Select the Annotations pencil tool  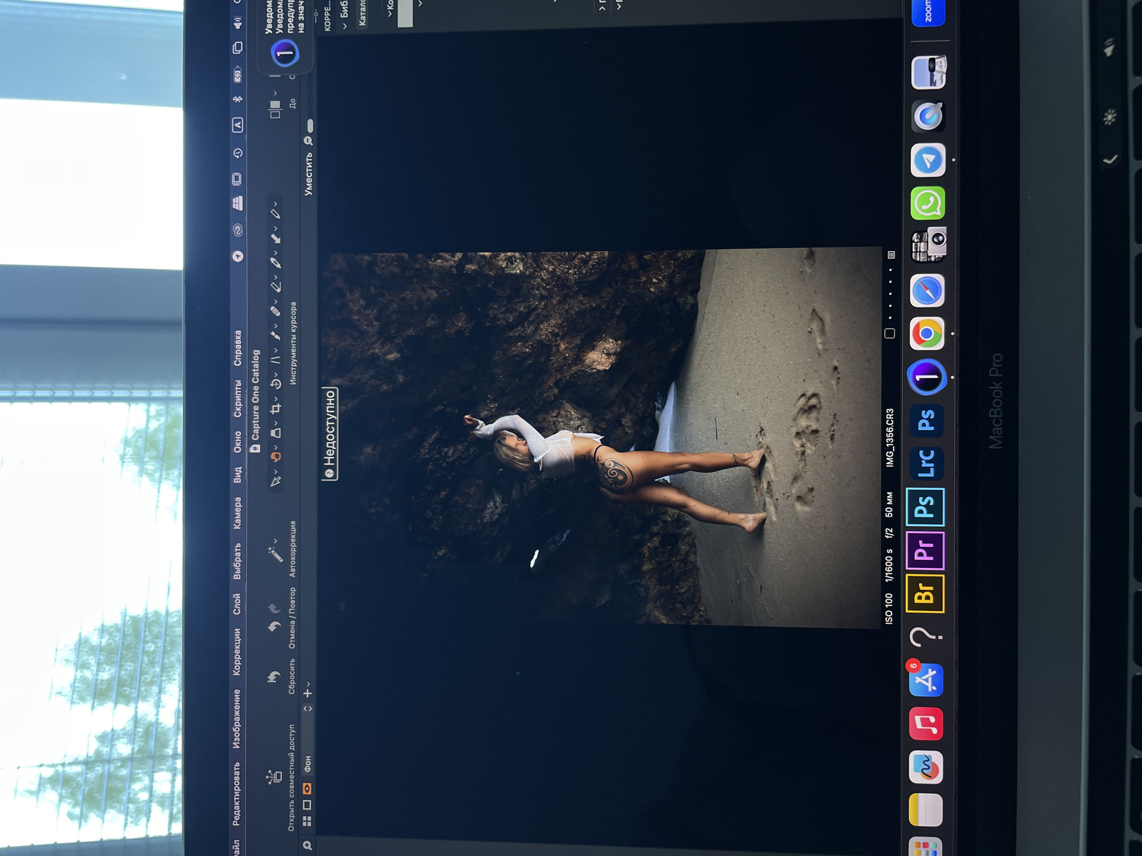coord(275,214)
